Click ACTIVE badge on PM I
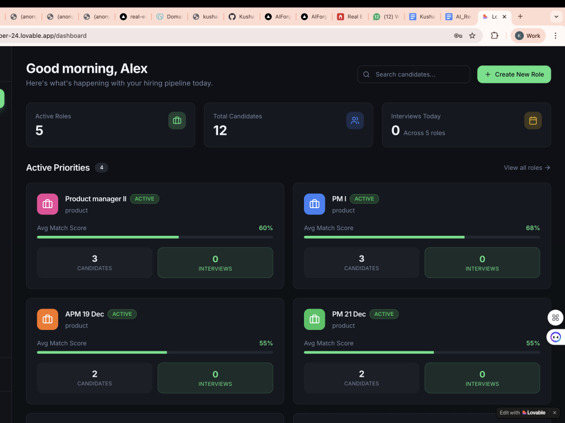Image resolution: width=565 pixels, height=423 pixels. pos(364,199)
